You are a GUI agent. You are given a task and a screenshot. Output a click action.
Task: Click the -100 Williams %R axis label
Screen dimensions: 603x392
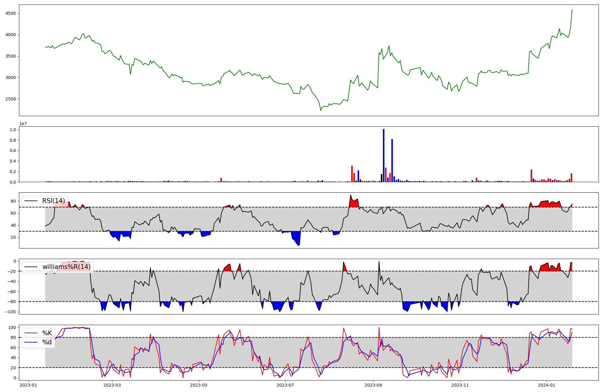[x=11, y=312]
